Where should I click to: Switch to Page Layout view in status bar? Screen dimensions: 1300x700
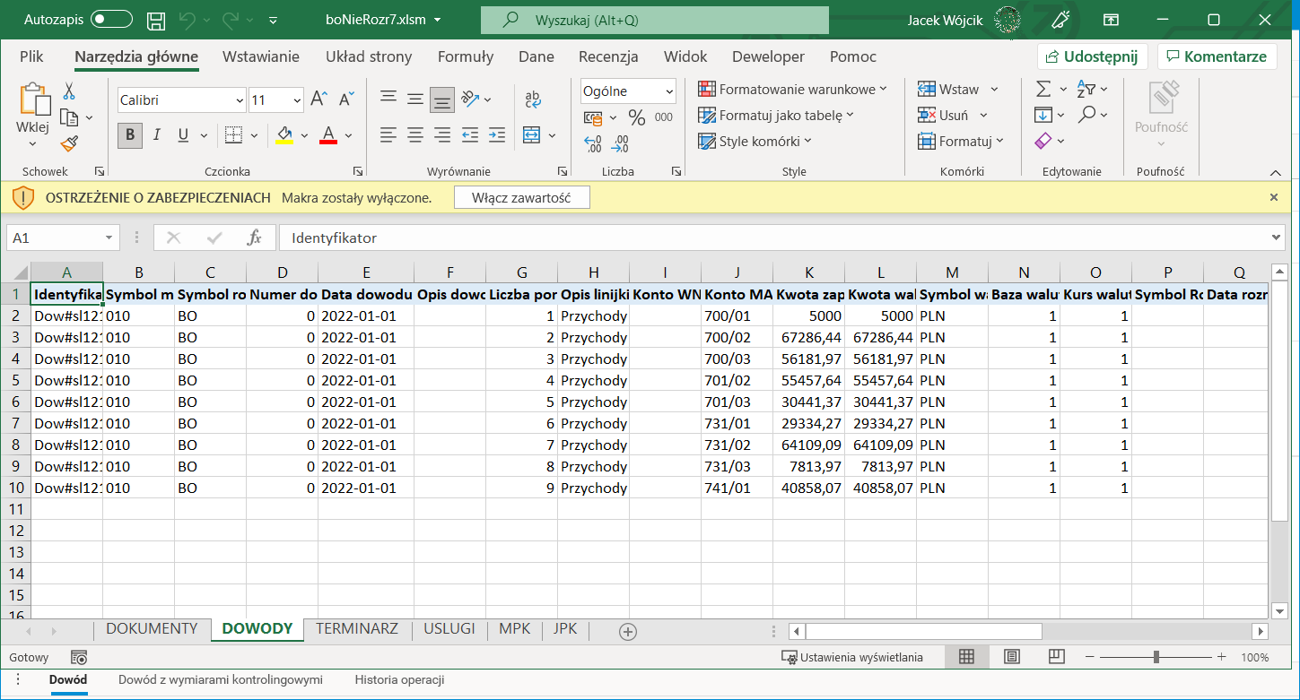[x=1011, y=657]
